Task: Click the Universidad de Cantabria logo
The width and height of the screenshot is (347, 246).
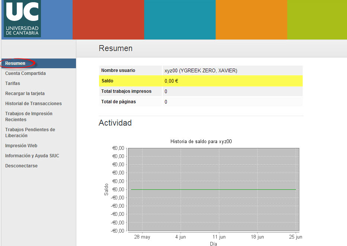Action: coord(22,19)
